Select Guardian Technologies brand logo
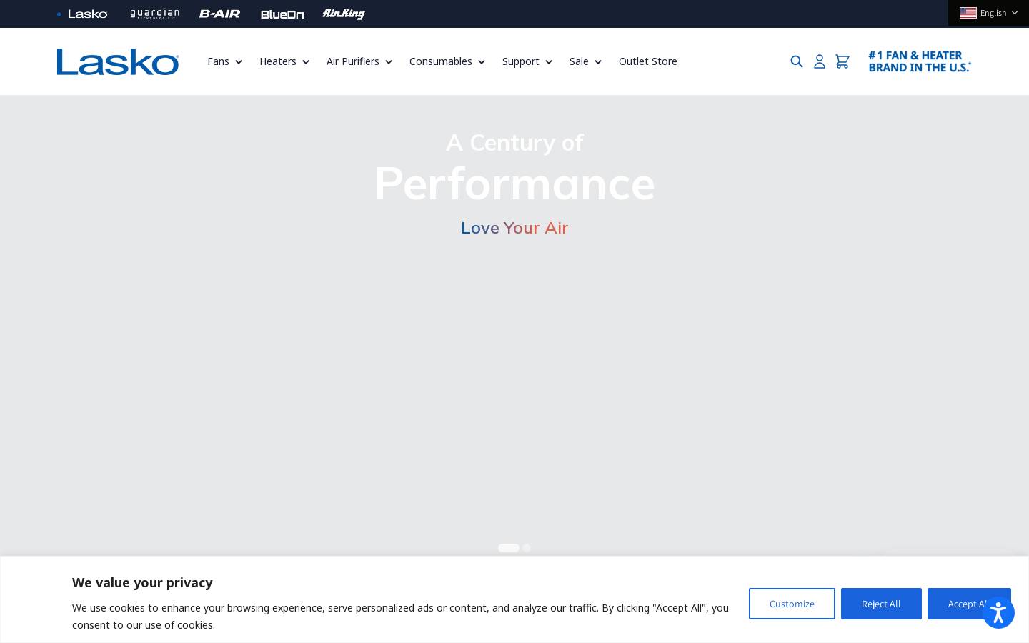1029x643 pixels. click(x=155, y=14)
